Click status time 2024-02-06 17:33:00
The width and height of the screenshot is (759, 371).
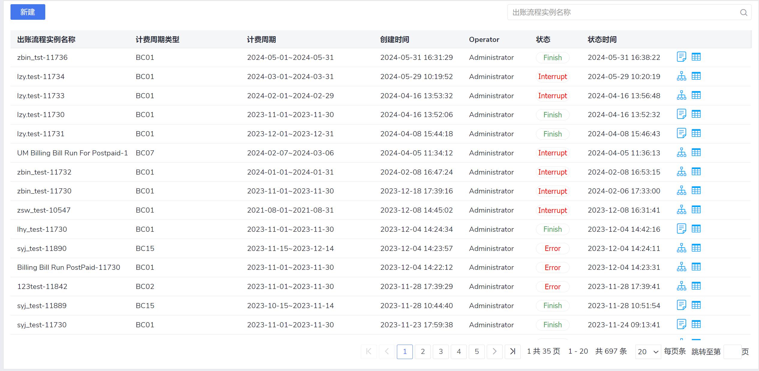click(624, 191)
